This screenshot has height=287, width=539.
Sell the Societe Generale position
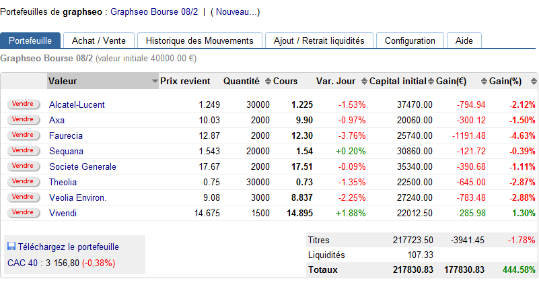[23, 166]
